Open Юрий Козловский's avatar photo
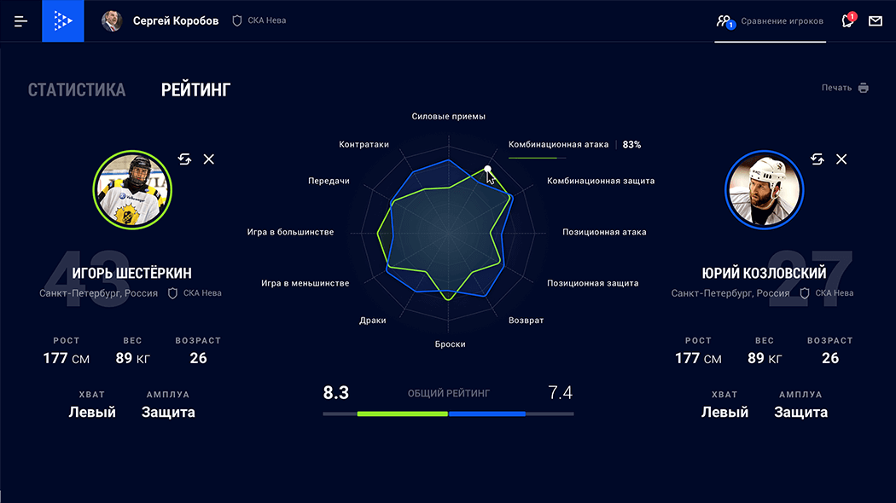The width and height of the screenshot is (896, 503). (x=765, y=190)
